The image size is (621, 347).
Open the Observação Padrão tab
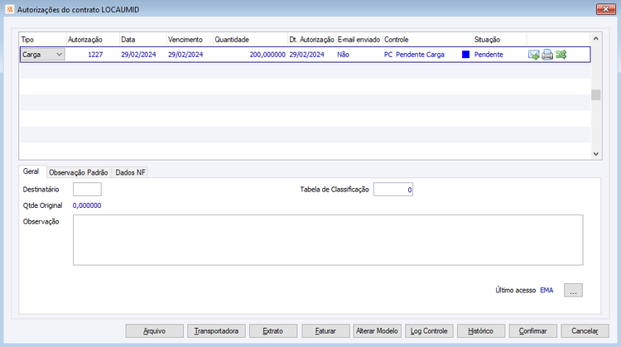(x=79, y=172)
